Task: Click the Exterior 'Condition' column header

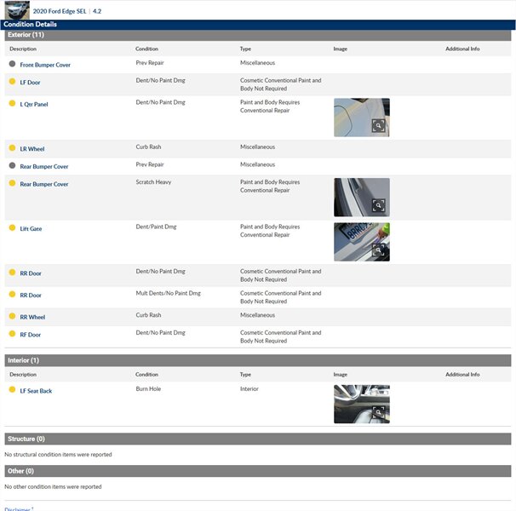Action: 146,49
